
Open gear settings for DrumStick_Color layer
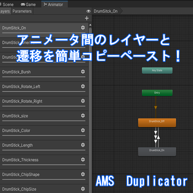tap(83, 130)
